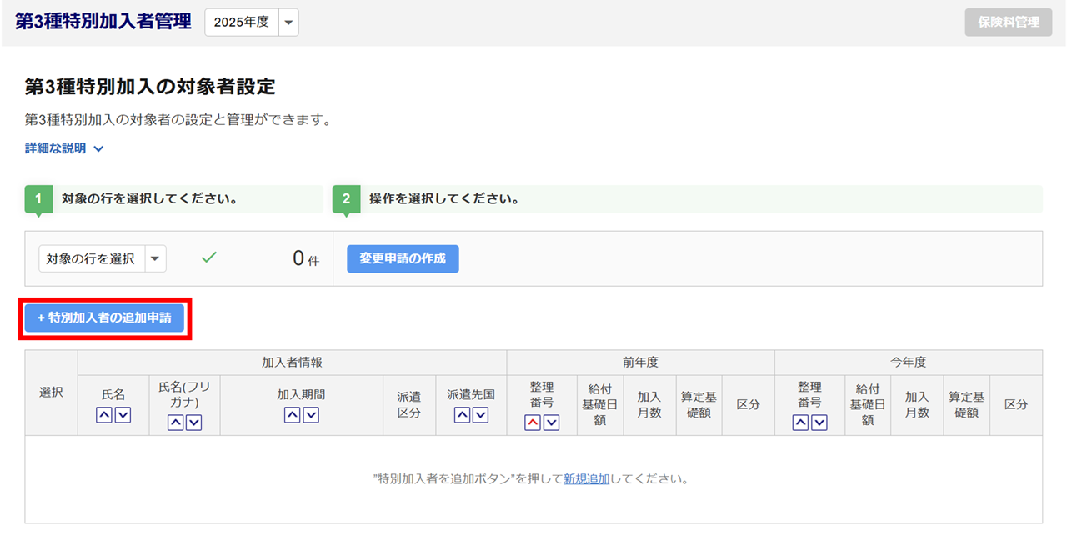Click the green checkmark icon
Screen dimensions: 1067x536
(209, 258)
